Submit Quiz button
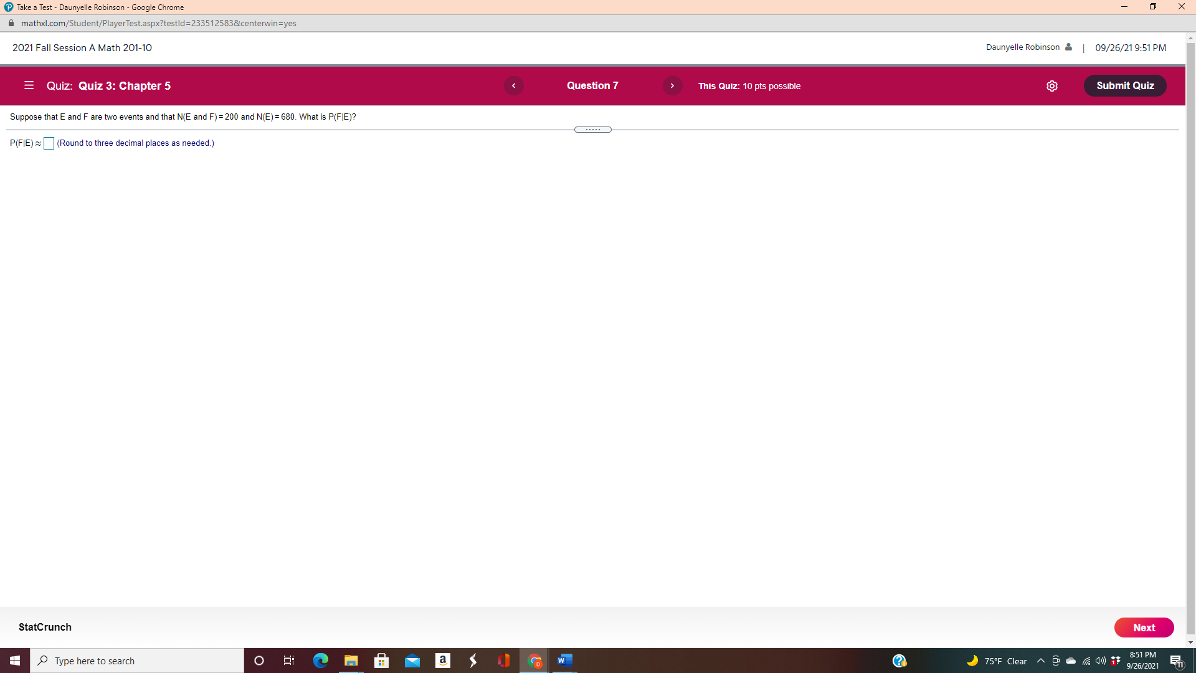Screen dimensions: 1196x673 [1124, 86]
